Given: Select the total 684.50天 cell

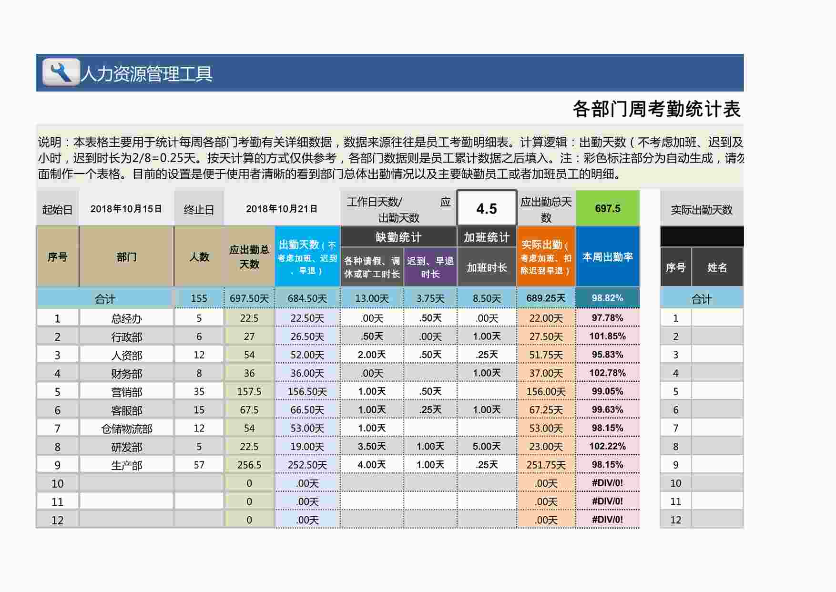Looking at the screenshot, I should tap(307, 298).
